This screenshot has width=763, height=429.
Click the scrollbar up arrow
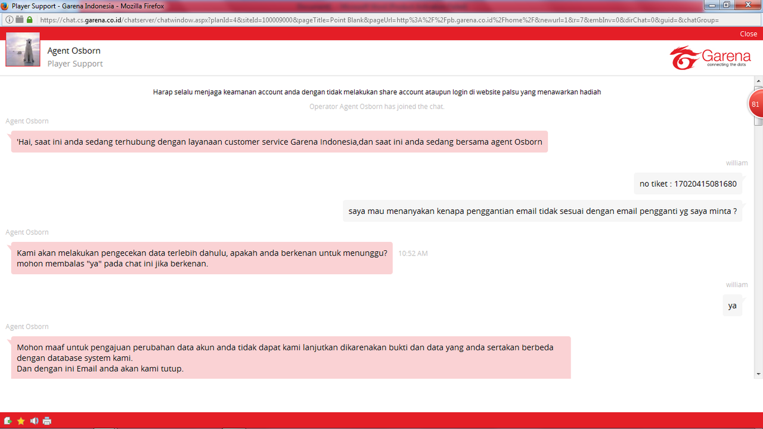(x=758, y=80)
